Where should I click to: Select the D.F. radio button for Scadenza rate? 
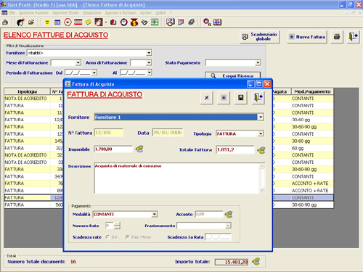[x=107, y=237]
